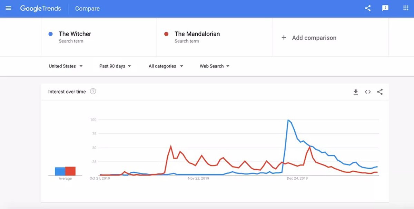
Task: Open the send feedback icon
Action: (385, 8)
